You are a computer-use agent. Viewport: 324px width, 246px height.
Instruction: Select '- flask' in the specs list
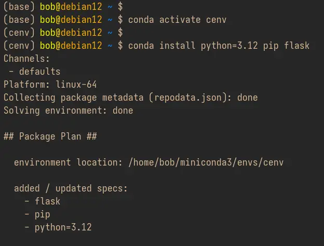[42, 201]
